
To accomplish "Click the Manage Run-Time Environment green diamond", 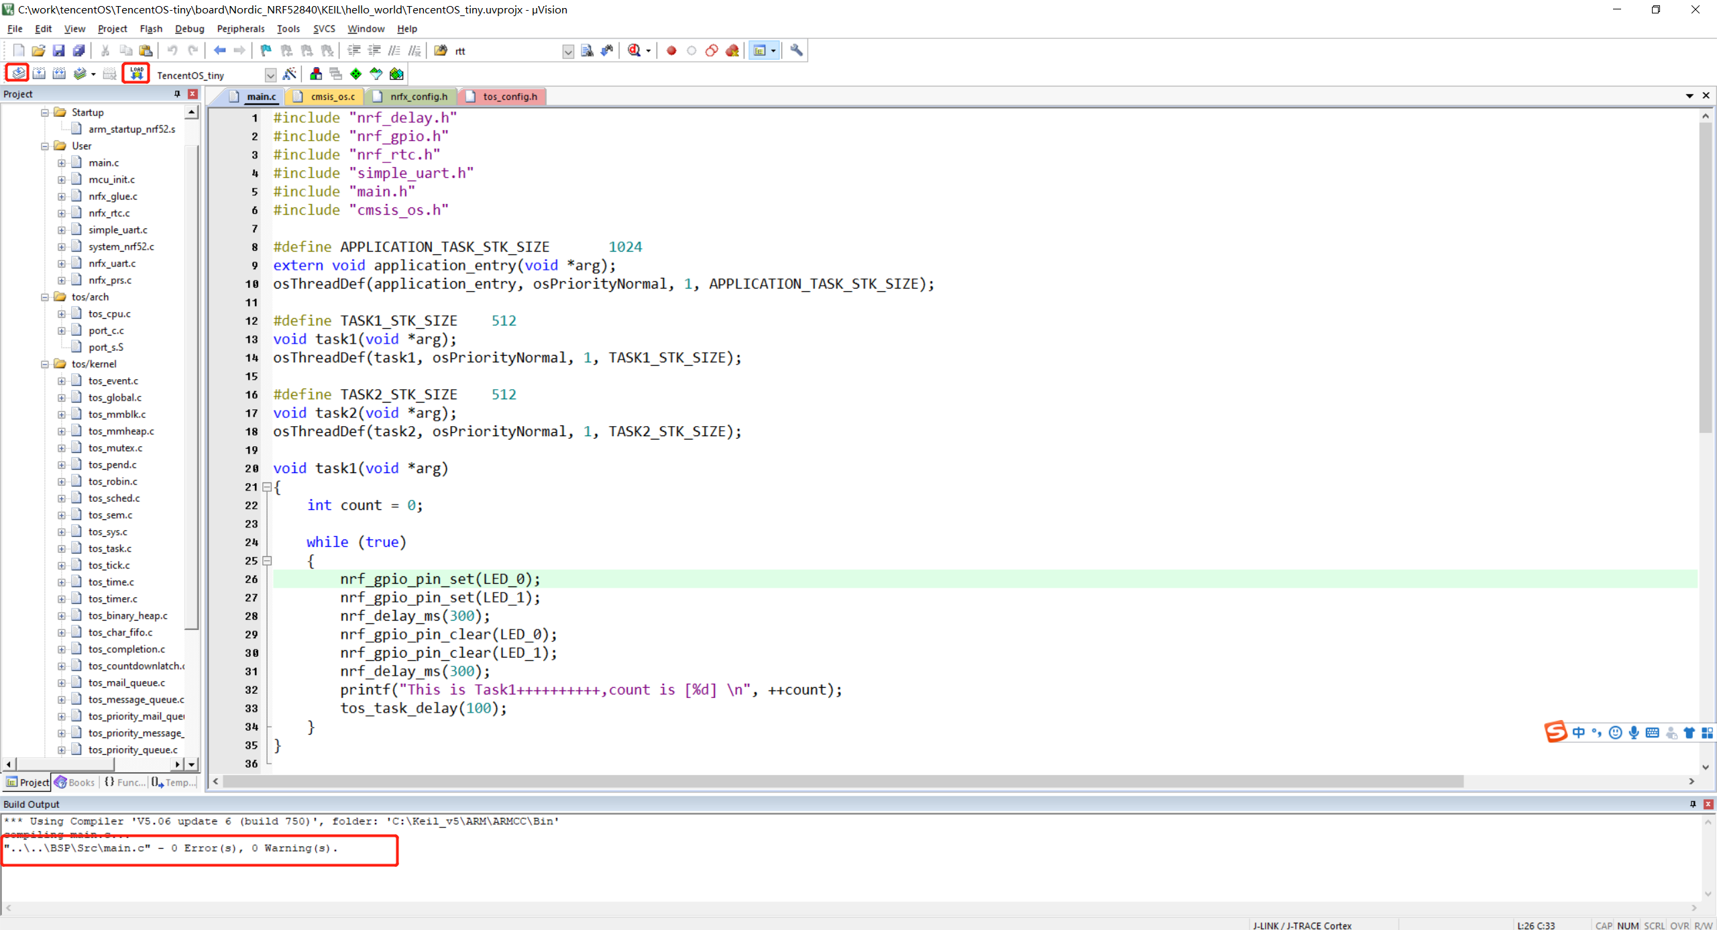I will pyautogui.click(x=356, y=74).
